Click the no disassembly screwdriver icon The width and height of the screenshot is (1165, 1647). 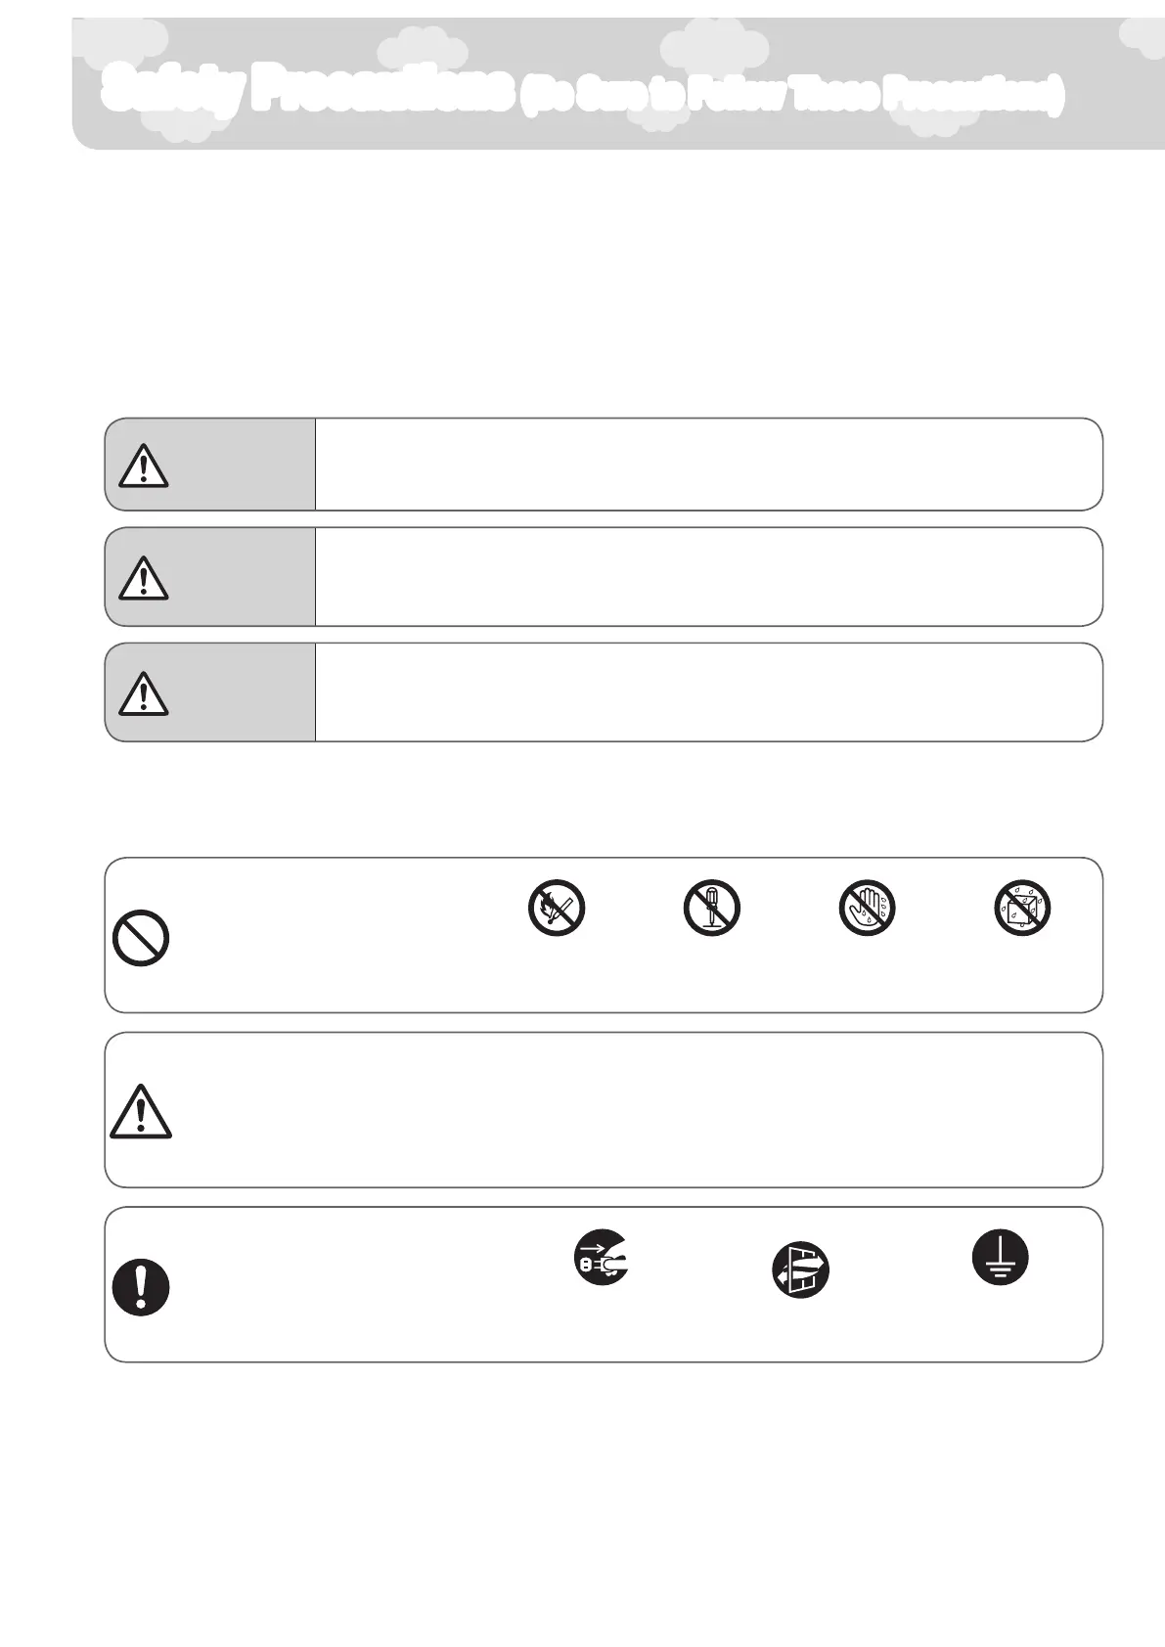(x=712, y=908)
